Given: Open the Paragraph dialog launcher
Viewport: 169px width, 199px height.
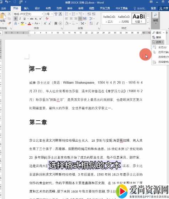Looking at the screenshot, I should pos(99,29).
